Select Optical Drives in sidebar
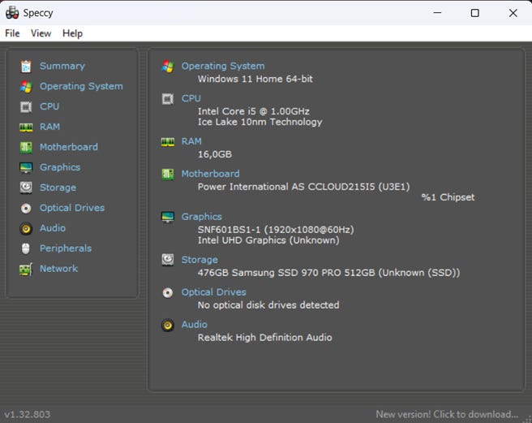Screen dimensions: 532x423 [72, 208]
